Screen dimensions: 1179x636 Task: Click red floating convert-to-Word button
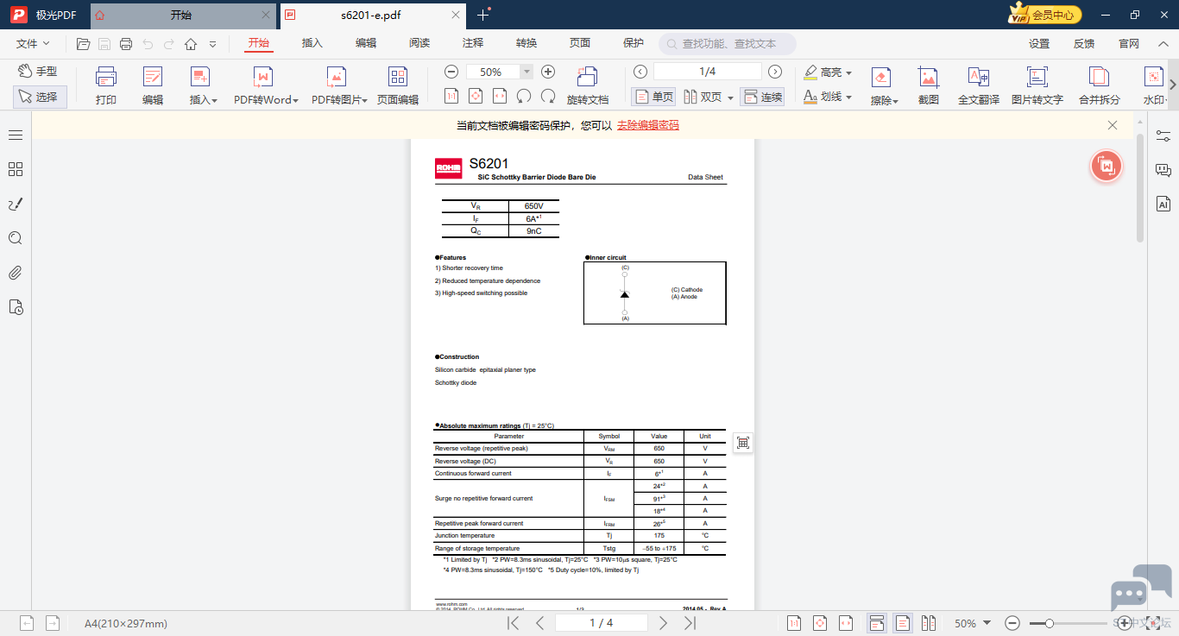(1106, 166)
